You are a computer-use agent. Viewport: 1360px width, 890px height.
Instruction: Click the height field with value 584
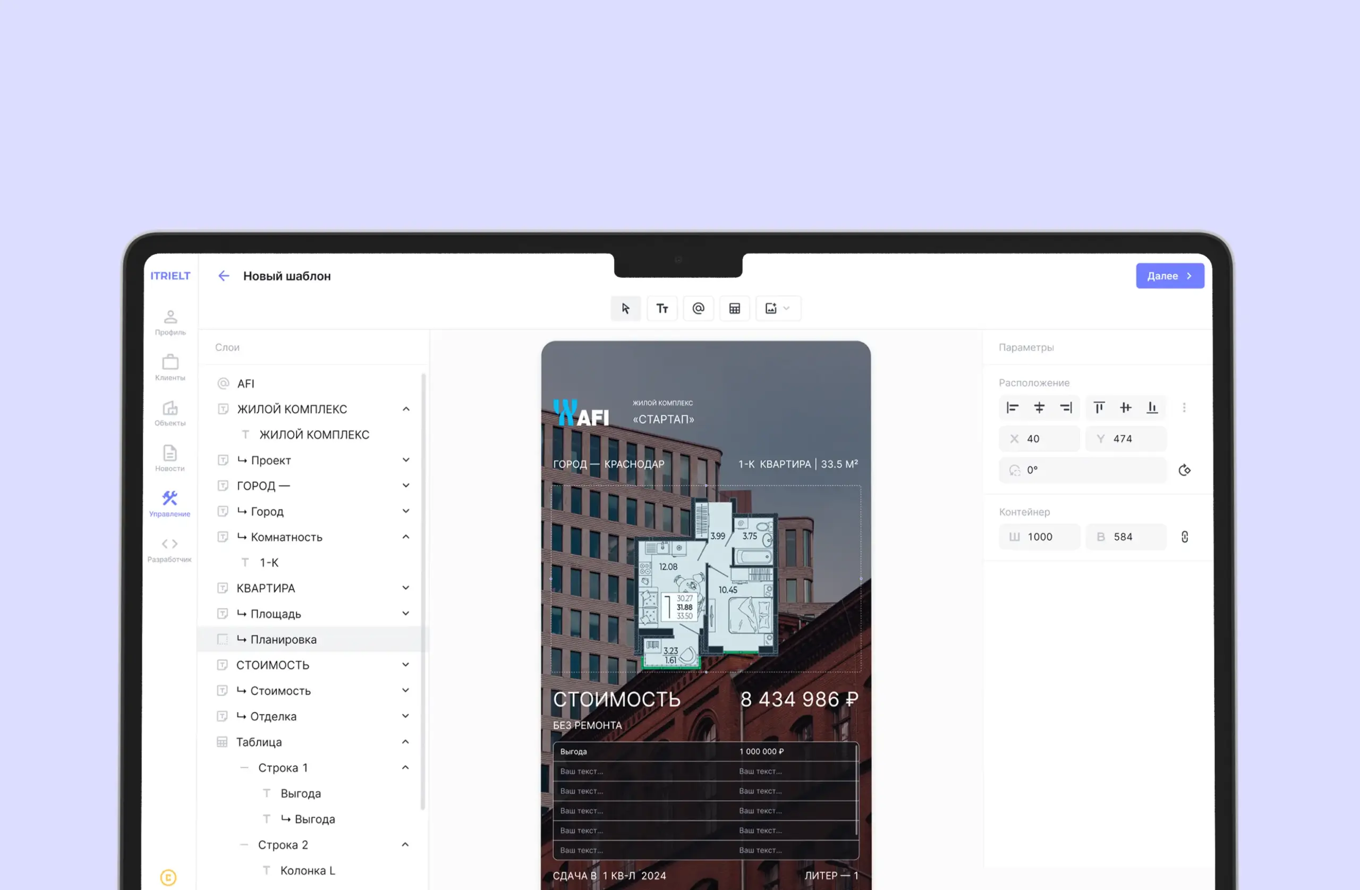(x=1126, y=537)
